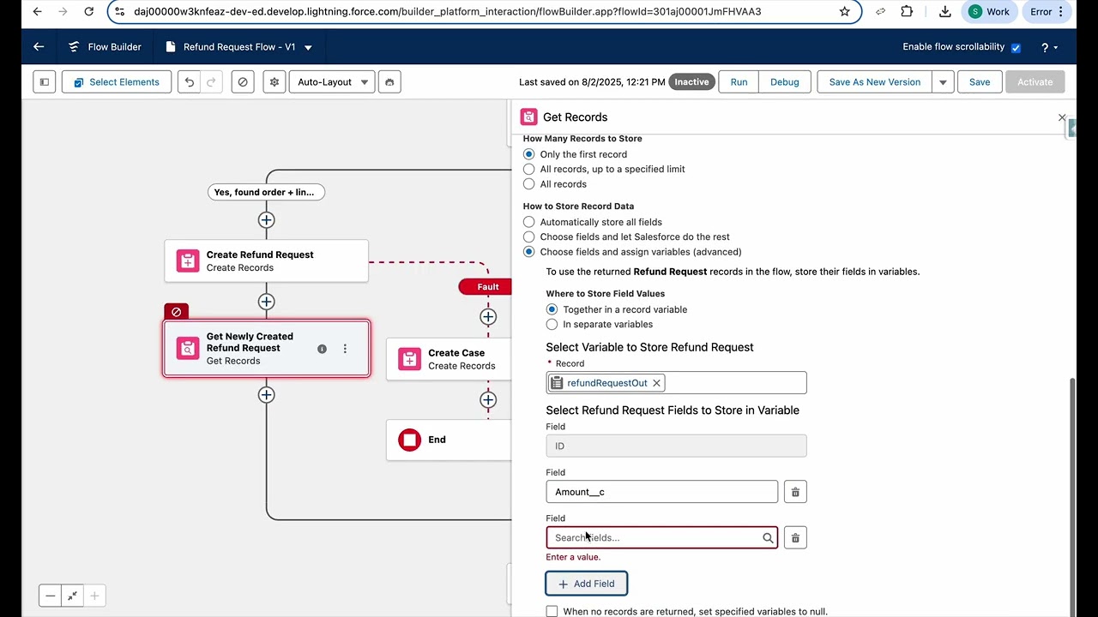Undo the last change
The width and height of the screenshot is (1098, 617).
pos(190,82)
